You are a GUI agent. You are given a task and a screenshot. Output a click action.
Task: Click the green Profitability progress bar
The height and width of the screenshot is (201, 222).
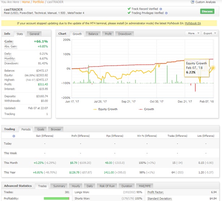pos(56,198)
